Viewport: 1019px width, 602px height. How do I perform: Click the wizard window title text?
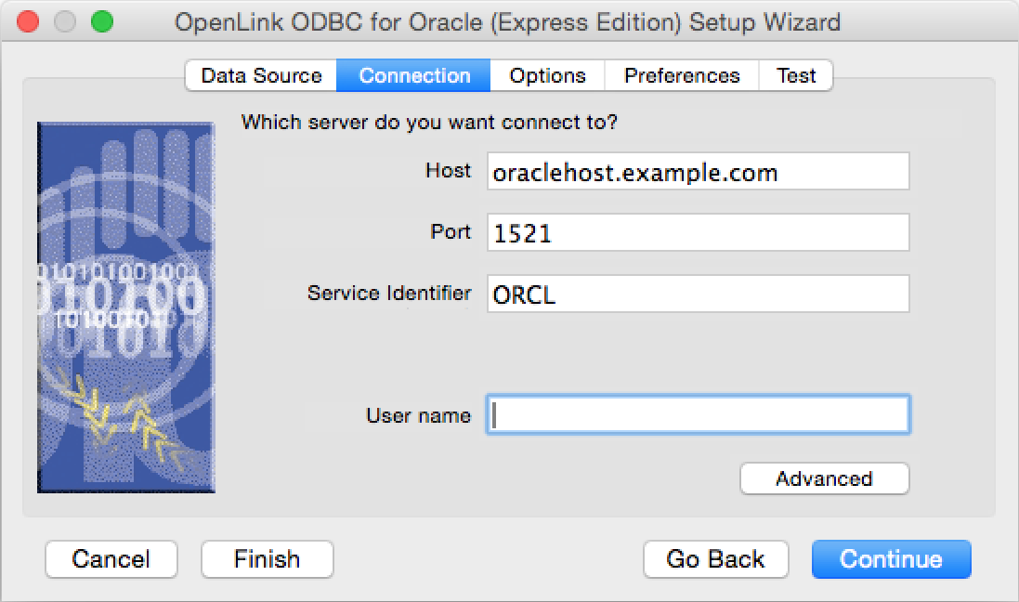point(507,22)
